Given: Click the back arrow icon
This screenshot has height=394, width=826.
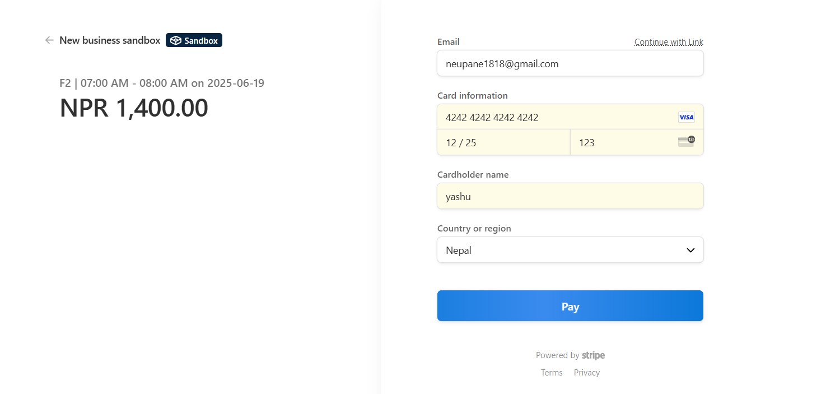Looking at the screenshot, I should [49, 40].
